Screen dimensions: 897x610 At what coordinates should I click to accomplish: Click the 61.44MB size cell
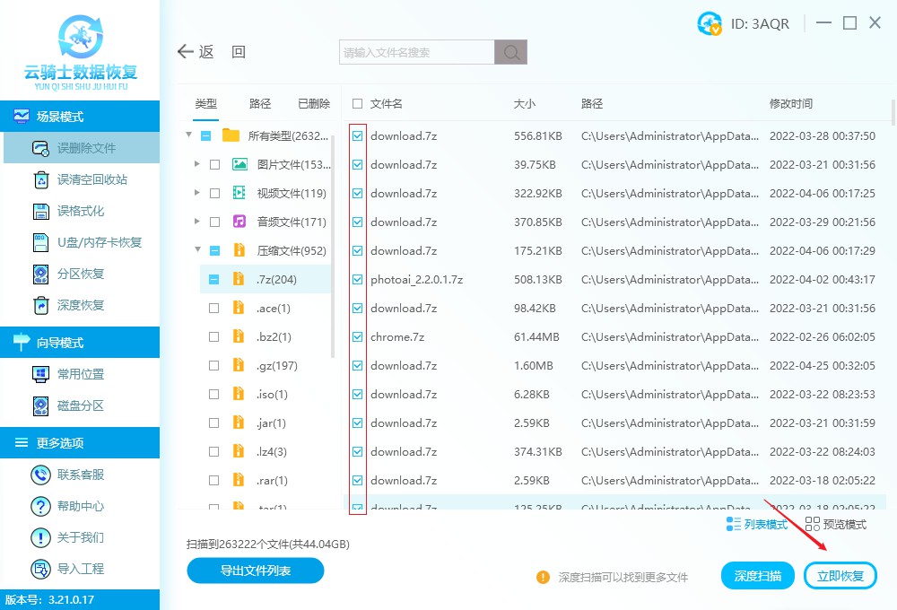click(536, 337)
